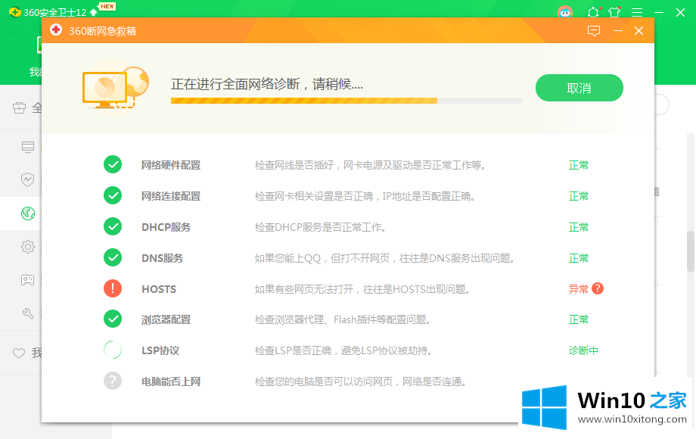Click the red warning icon beside HOSTS
Screen dimensions: 696x439
click(x=113, y=288)
